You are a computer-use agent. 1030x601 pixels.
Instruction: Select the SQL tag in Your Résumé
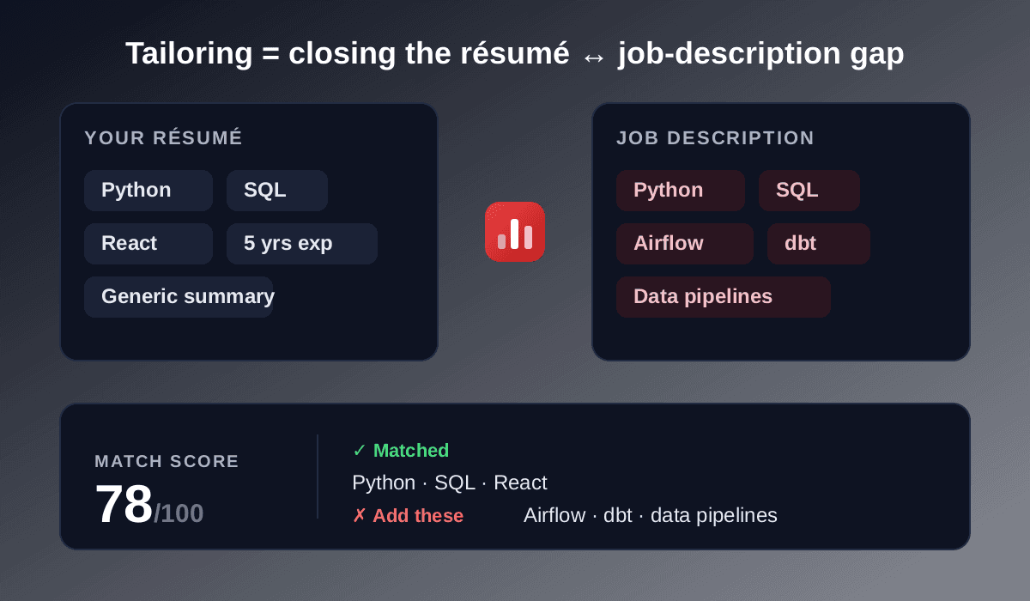(277, 191)
